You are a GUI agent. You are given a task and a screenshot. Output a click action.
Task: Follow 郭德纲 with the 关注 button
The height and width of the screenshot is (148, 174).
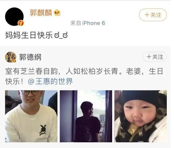click(x=155, y=57)
